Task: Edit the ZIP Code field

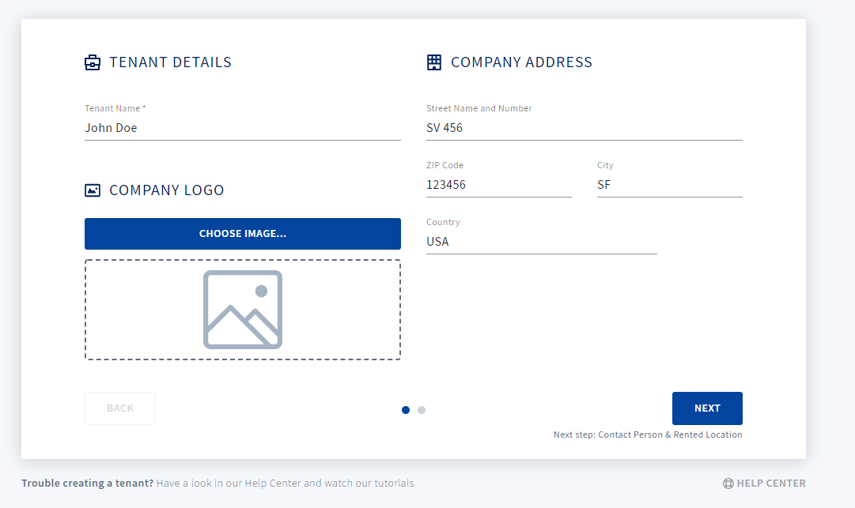Action: pos(499,185)
